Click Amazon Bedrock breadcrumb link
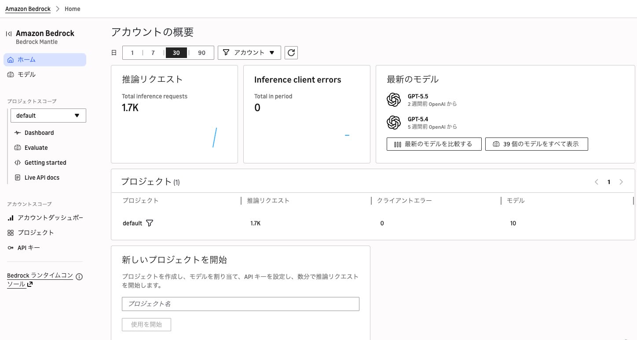The image size is (637, 340). pos(28,9)
